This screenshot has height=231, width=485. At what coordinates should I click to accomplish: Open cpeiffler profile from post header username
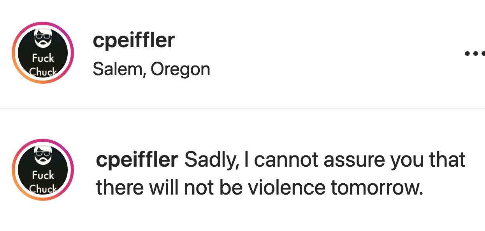[134, 40]
